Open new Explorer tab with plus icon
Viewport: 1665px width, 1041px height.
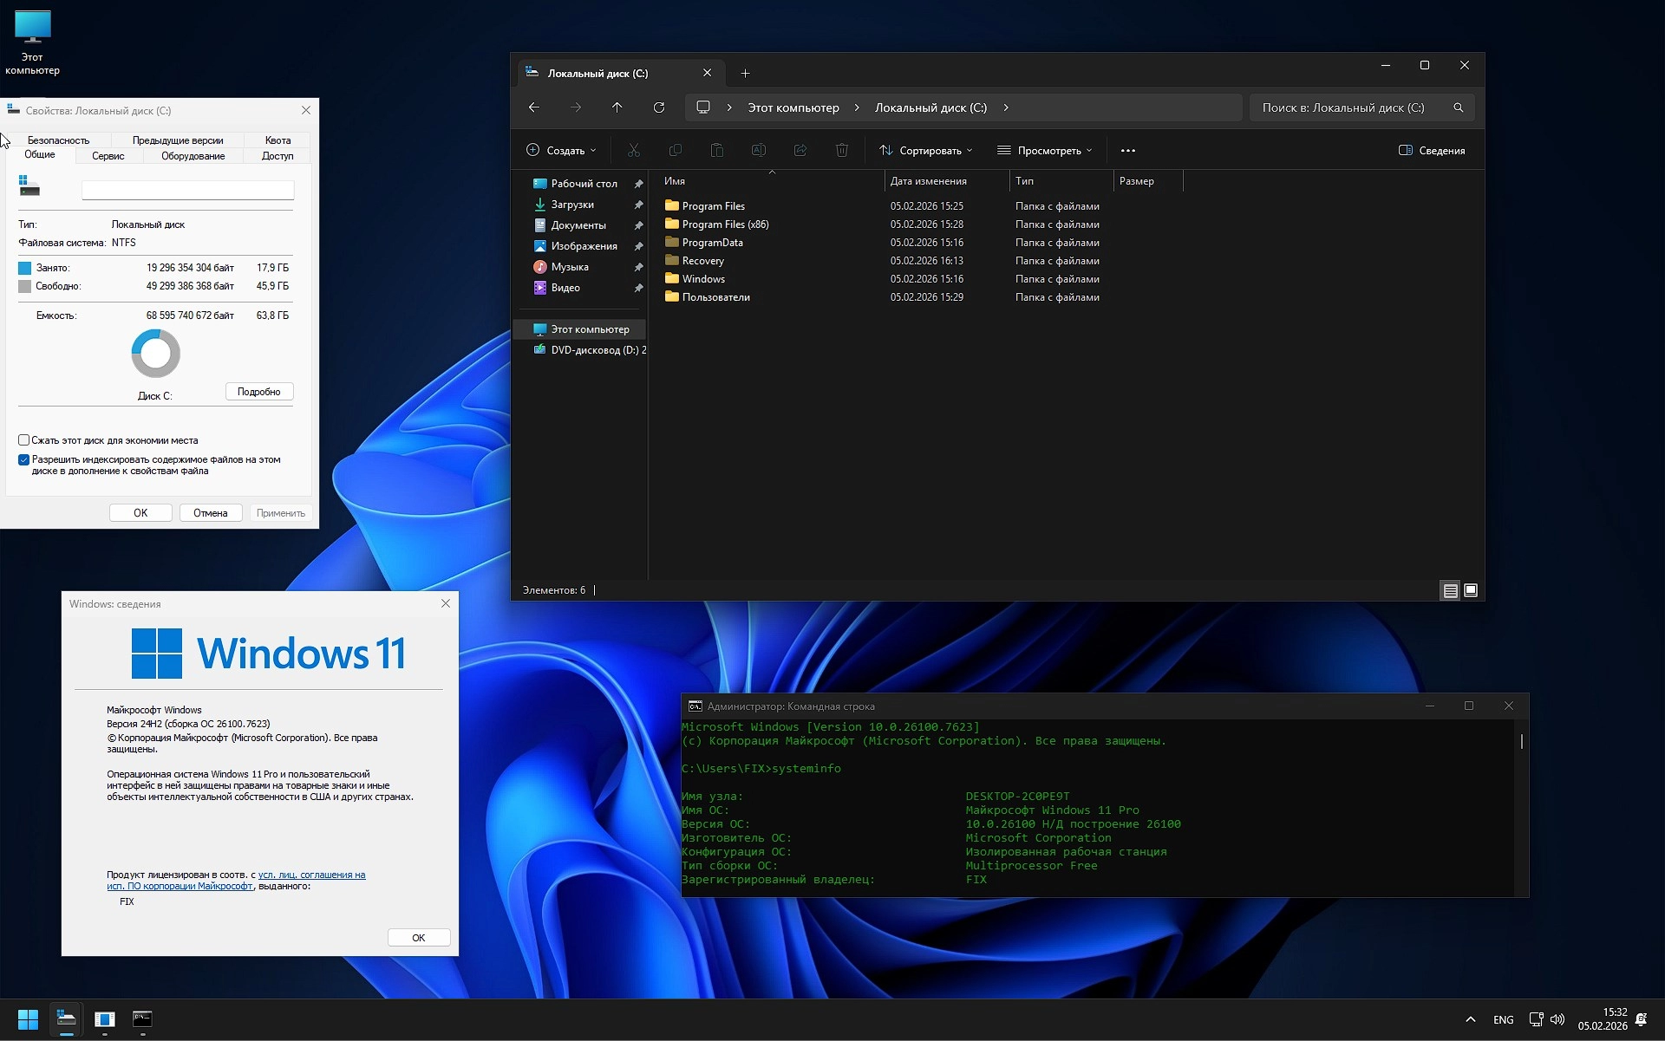click(745, 74)
